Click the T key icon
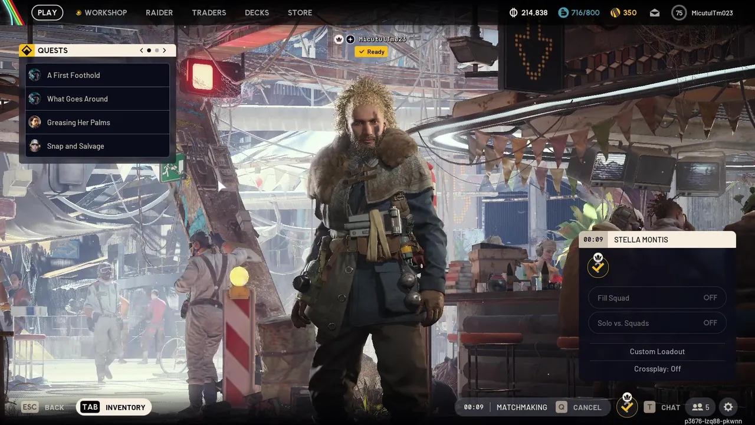The image size is (755, 425). (649, 407)
